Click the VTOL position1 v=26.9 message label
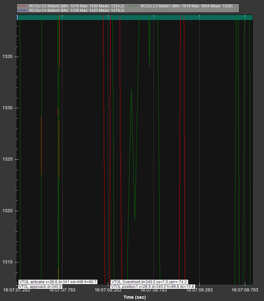The width and height of the screenshot is (264, 301). point(153,287)
